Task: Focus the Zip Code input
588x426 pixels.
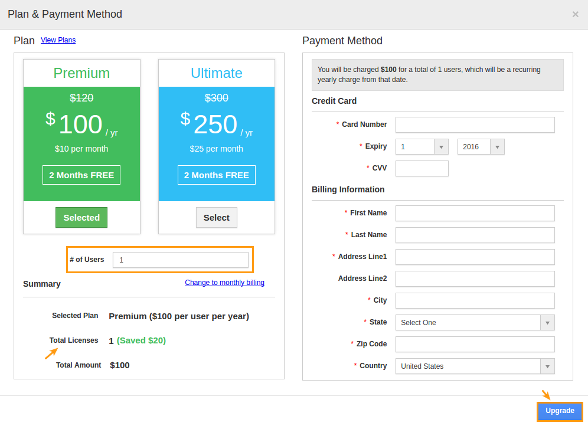Action: click(x=475, y=344)
